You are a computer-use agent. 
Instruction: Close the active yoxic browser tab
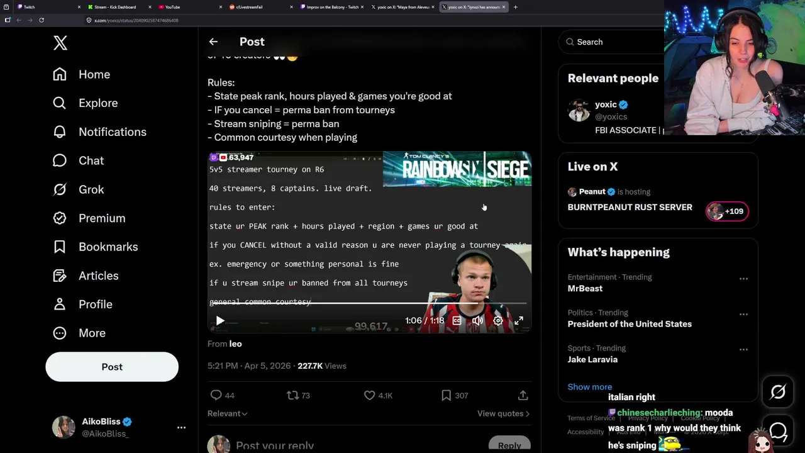[504, 7]
